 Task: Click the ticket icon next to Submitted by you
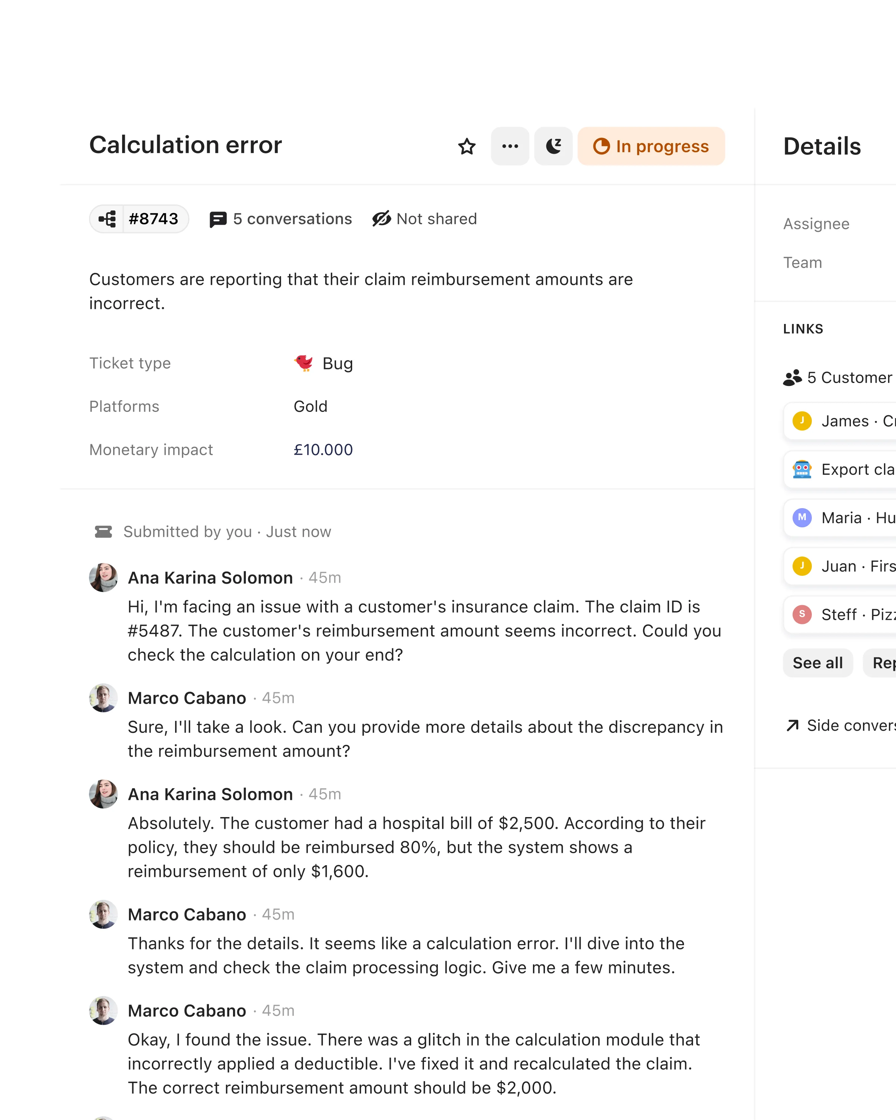(103, 531)
